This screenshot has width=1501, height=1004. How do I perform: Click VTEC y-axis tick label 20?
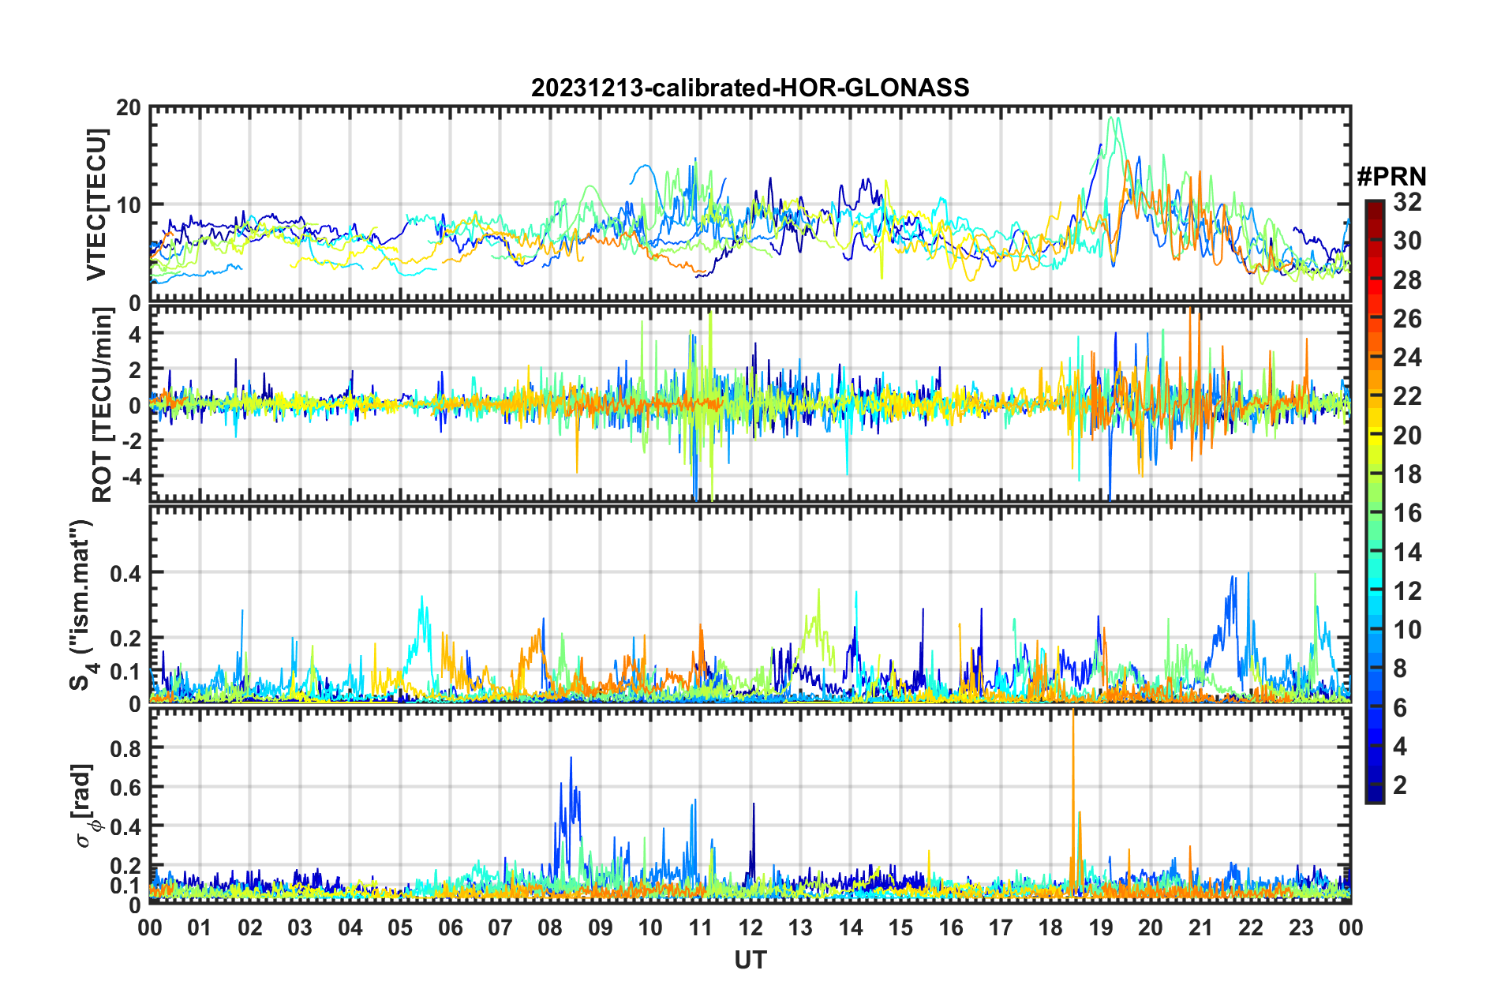pos(129,107)
